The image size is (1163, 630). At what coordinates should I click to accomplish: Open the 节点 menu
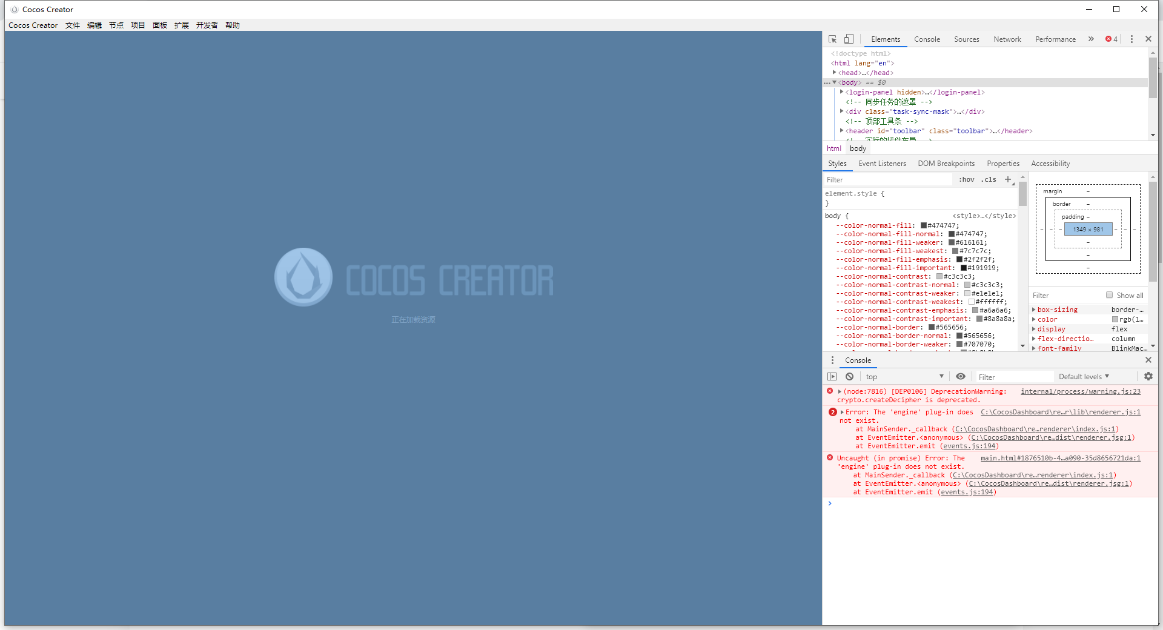(116, 25)
